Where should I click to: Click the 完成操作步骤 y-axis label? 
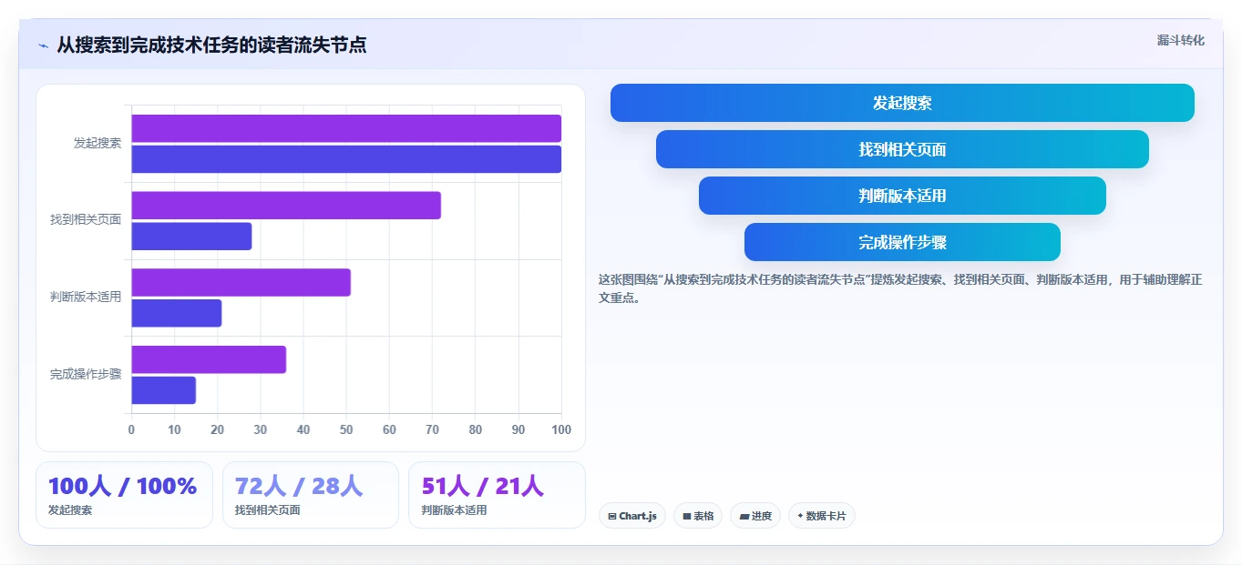click(x=86, y=374)
